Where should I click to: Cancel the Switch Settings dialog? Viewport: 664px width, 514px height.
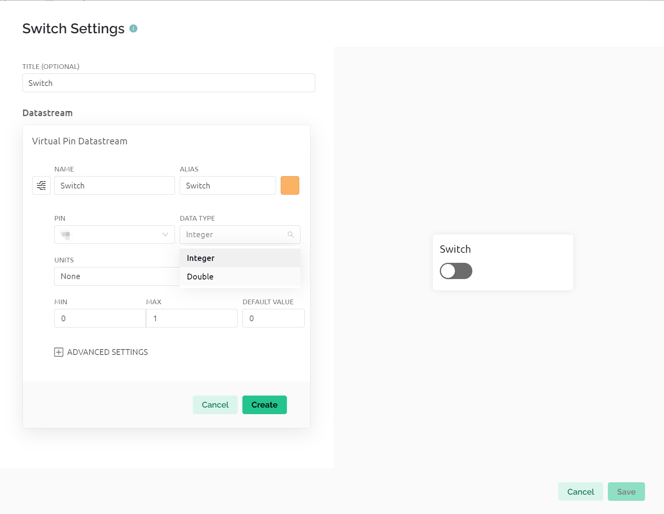click(581, 492)
